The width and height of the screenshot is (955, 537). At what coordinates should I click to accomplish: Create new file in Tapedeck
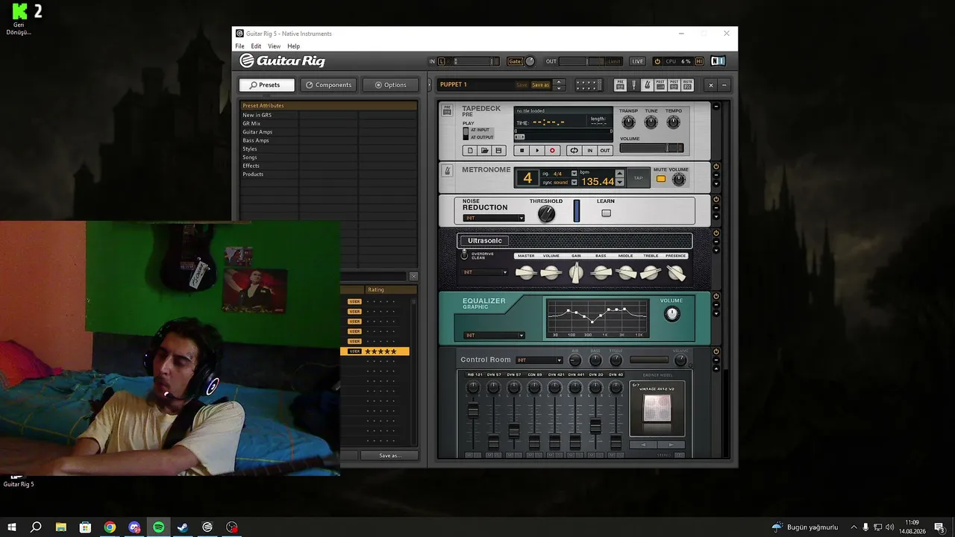pyautogui.click(x=469, y=151)
